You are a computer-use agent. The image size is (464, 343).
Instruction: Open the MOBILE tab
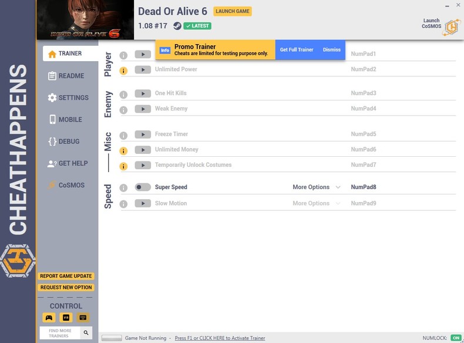pyautogui.click(x=65, y=120)
